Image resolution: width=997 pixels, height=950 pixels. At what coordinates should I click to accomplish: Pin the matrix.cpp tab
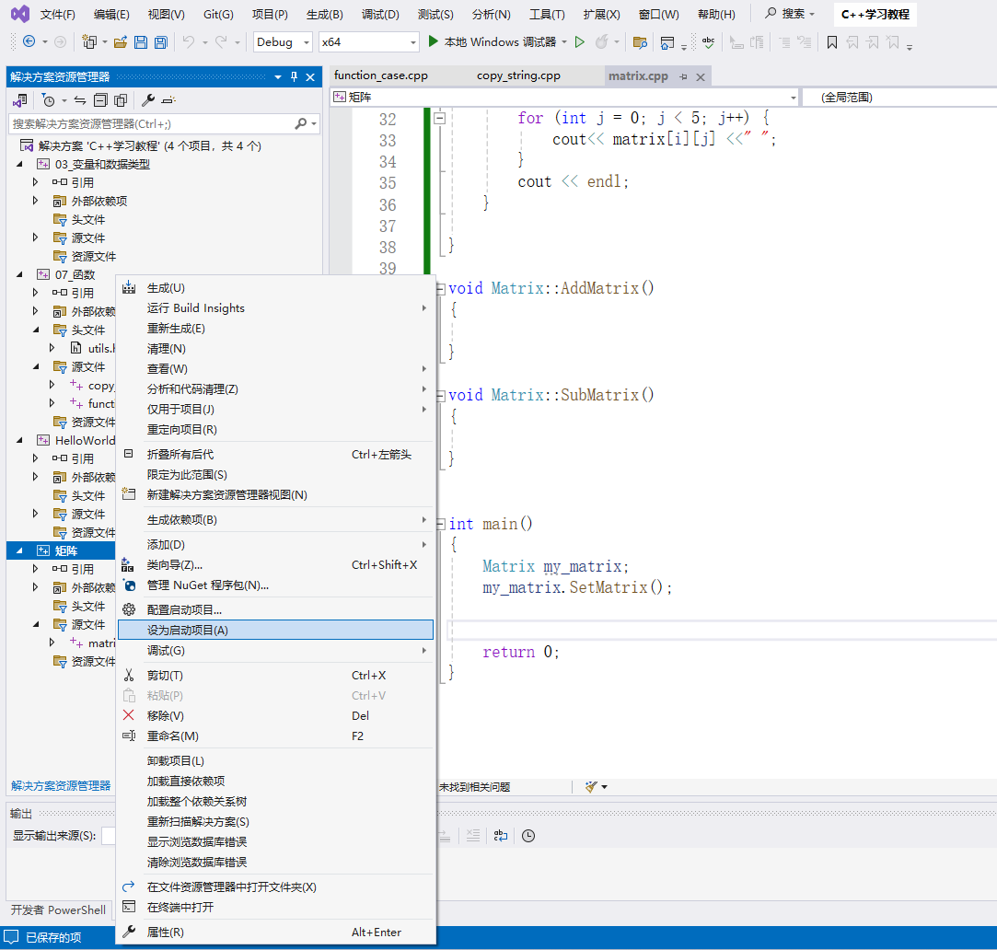pyautogui.click(x=683, y=77)
